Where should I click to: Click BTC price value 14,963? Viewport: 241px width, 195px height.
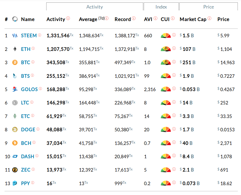click(x=227, y=62)
